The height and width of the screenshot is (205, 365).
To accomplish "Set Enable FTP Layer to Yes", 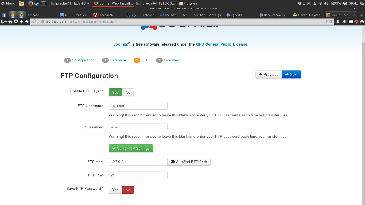I will pyautogui.click(x=115, y=92).
